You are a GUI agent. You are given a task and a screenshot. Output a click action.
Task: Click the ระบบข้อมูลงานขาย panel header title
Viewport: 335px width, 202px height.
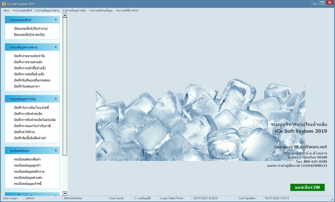pyautogui.click(x=24, y=47)
